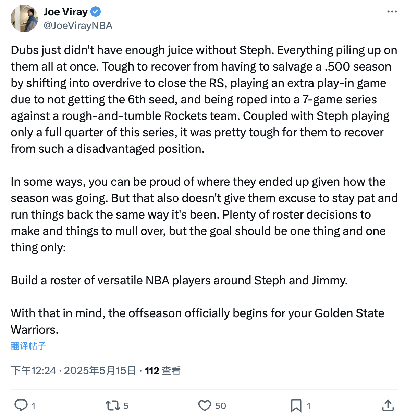The width and height of the screenshot is (405, 418).
Task: Open Joe Viray's profile picture
Action: 24,19
